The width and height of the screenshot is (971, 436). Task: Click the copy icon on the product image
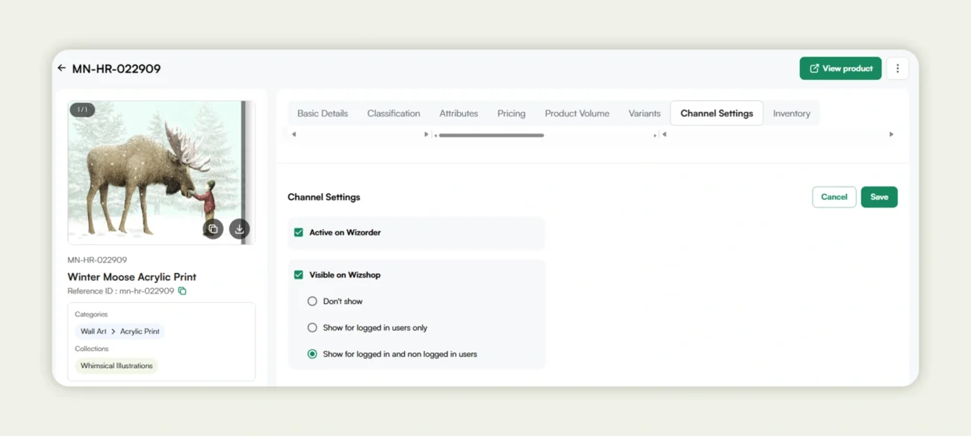[213, 228]
